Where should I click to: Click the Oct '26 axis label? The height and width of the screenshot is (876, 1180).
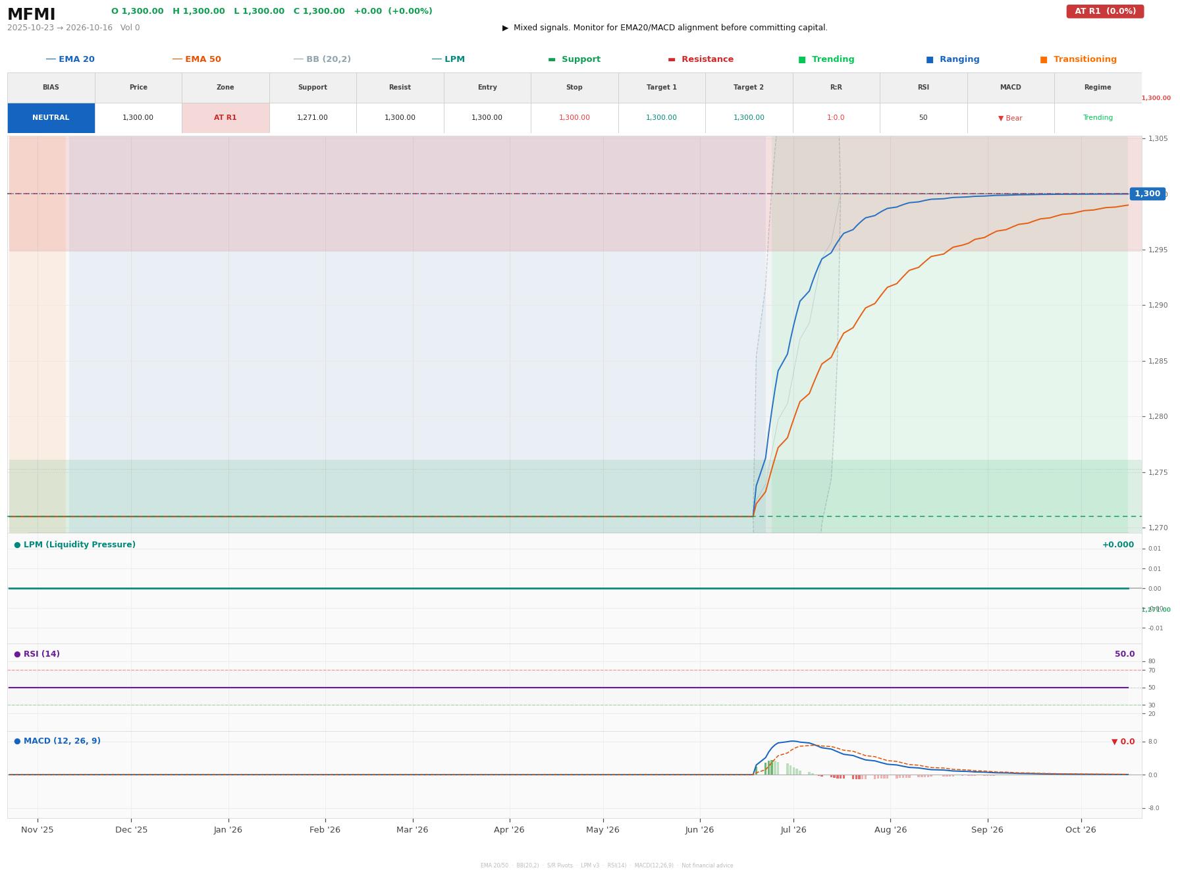coord(1081,830)
